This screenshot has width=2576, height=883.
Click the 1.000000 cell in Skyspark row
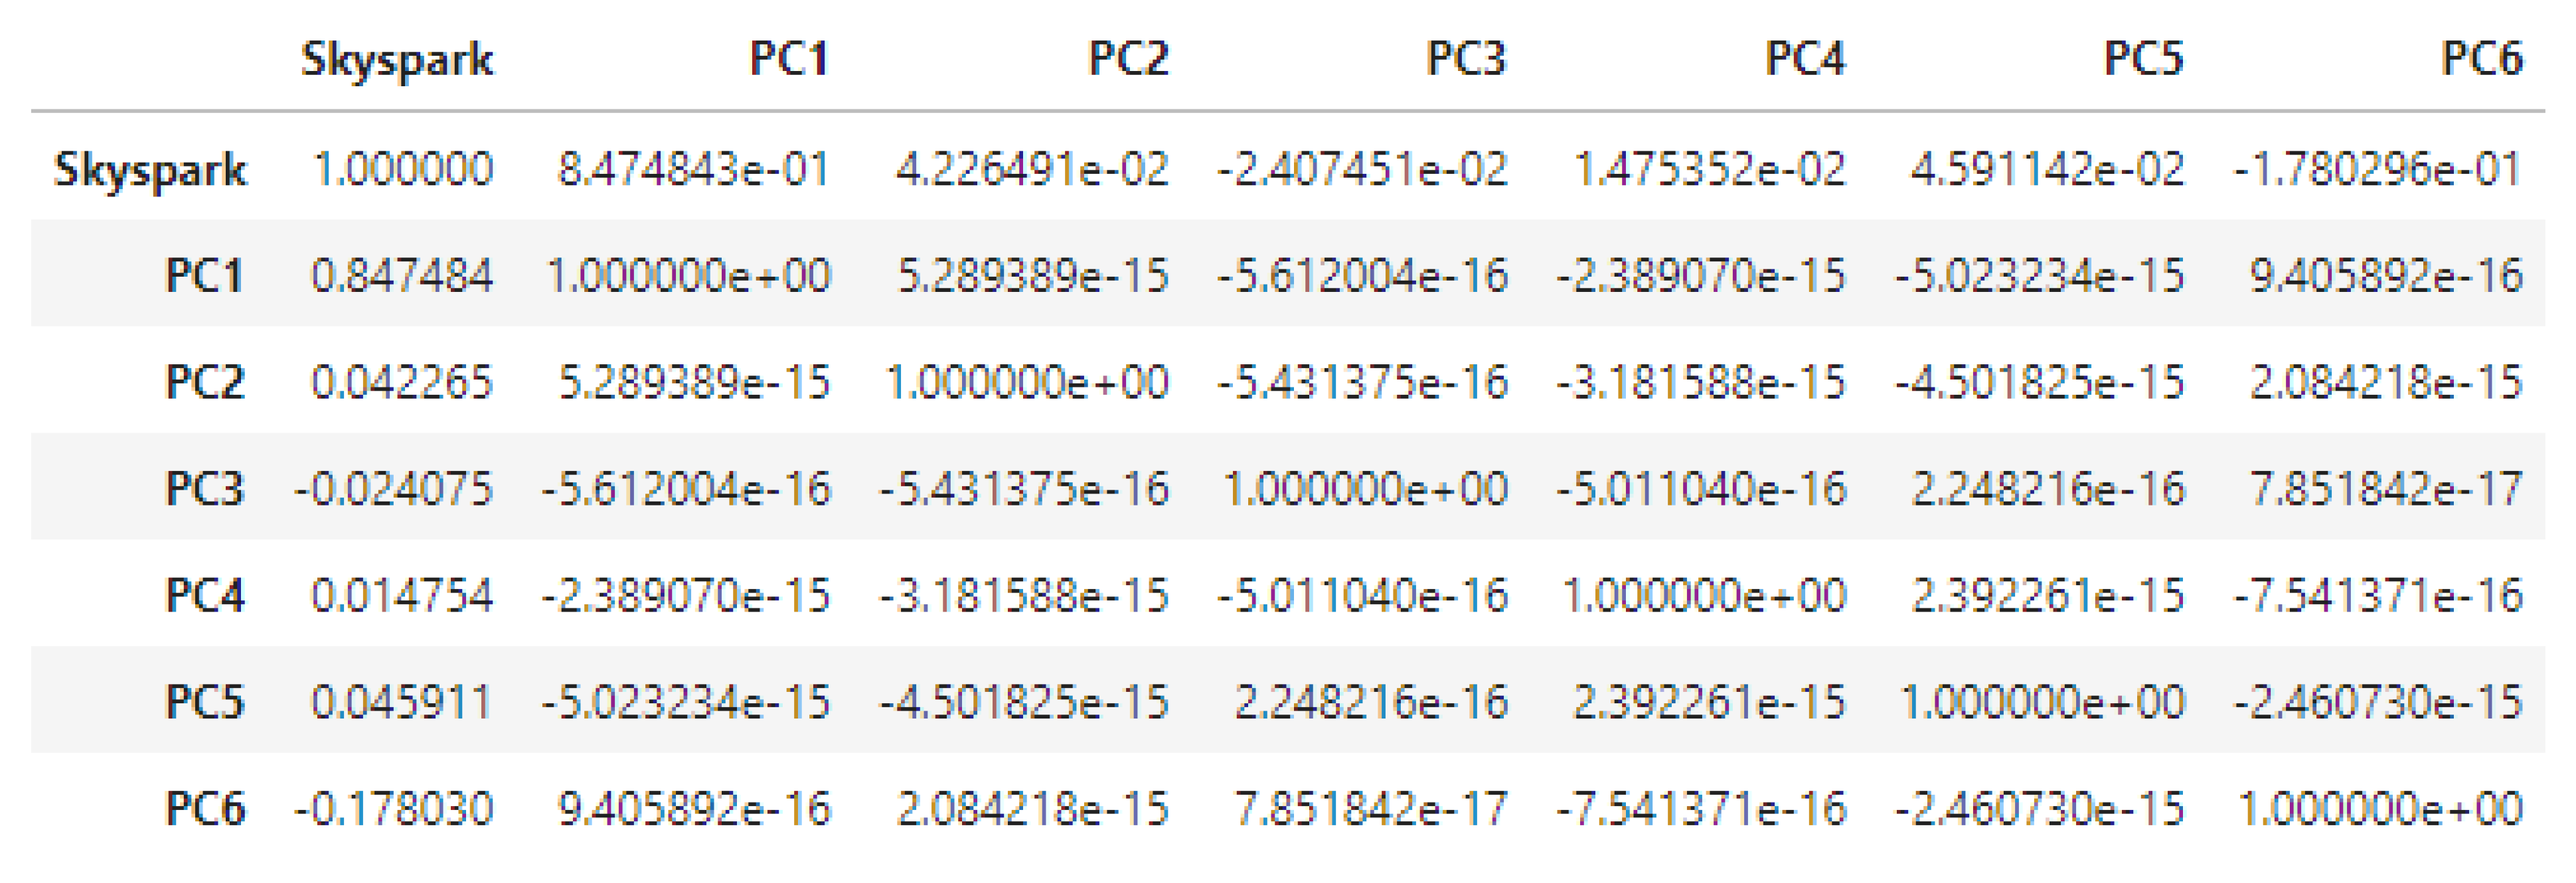[403, 169]
